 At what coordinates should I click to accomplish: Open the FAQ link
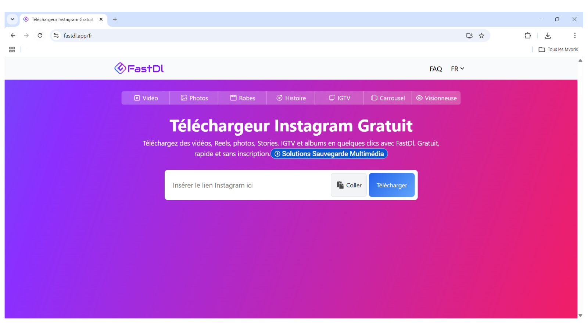click(x=435, y=69)
